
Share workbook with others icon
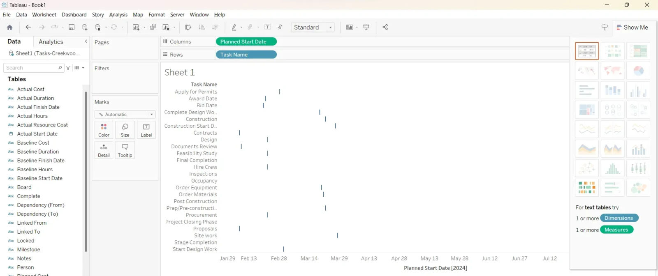coord(385,27)
